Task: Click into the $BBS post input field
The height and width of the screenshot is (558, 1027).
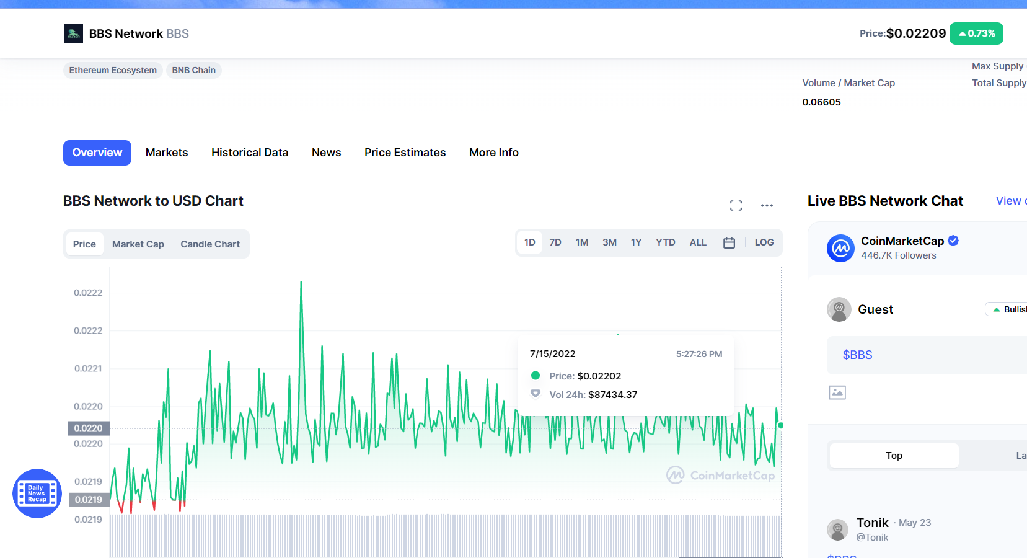Action: click(927, 355)
